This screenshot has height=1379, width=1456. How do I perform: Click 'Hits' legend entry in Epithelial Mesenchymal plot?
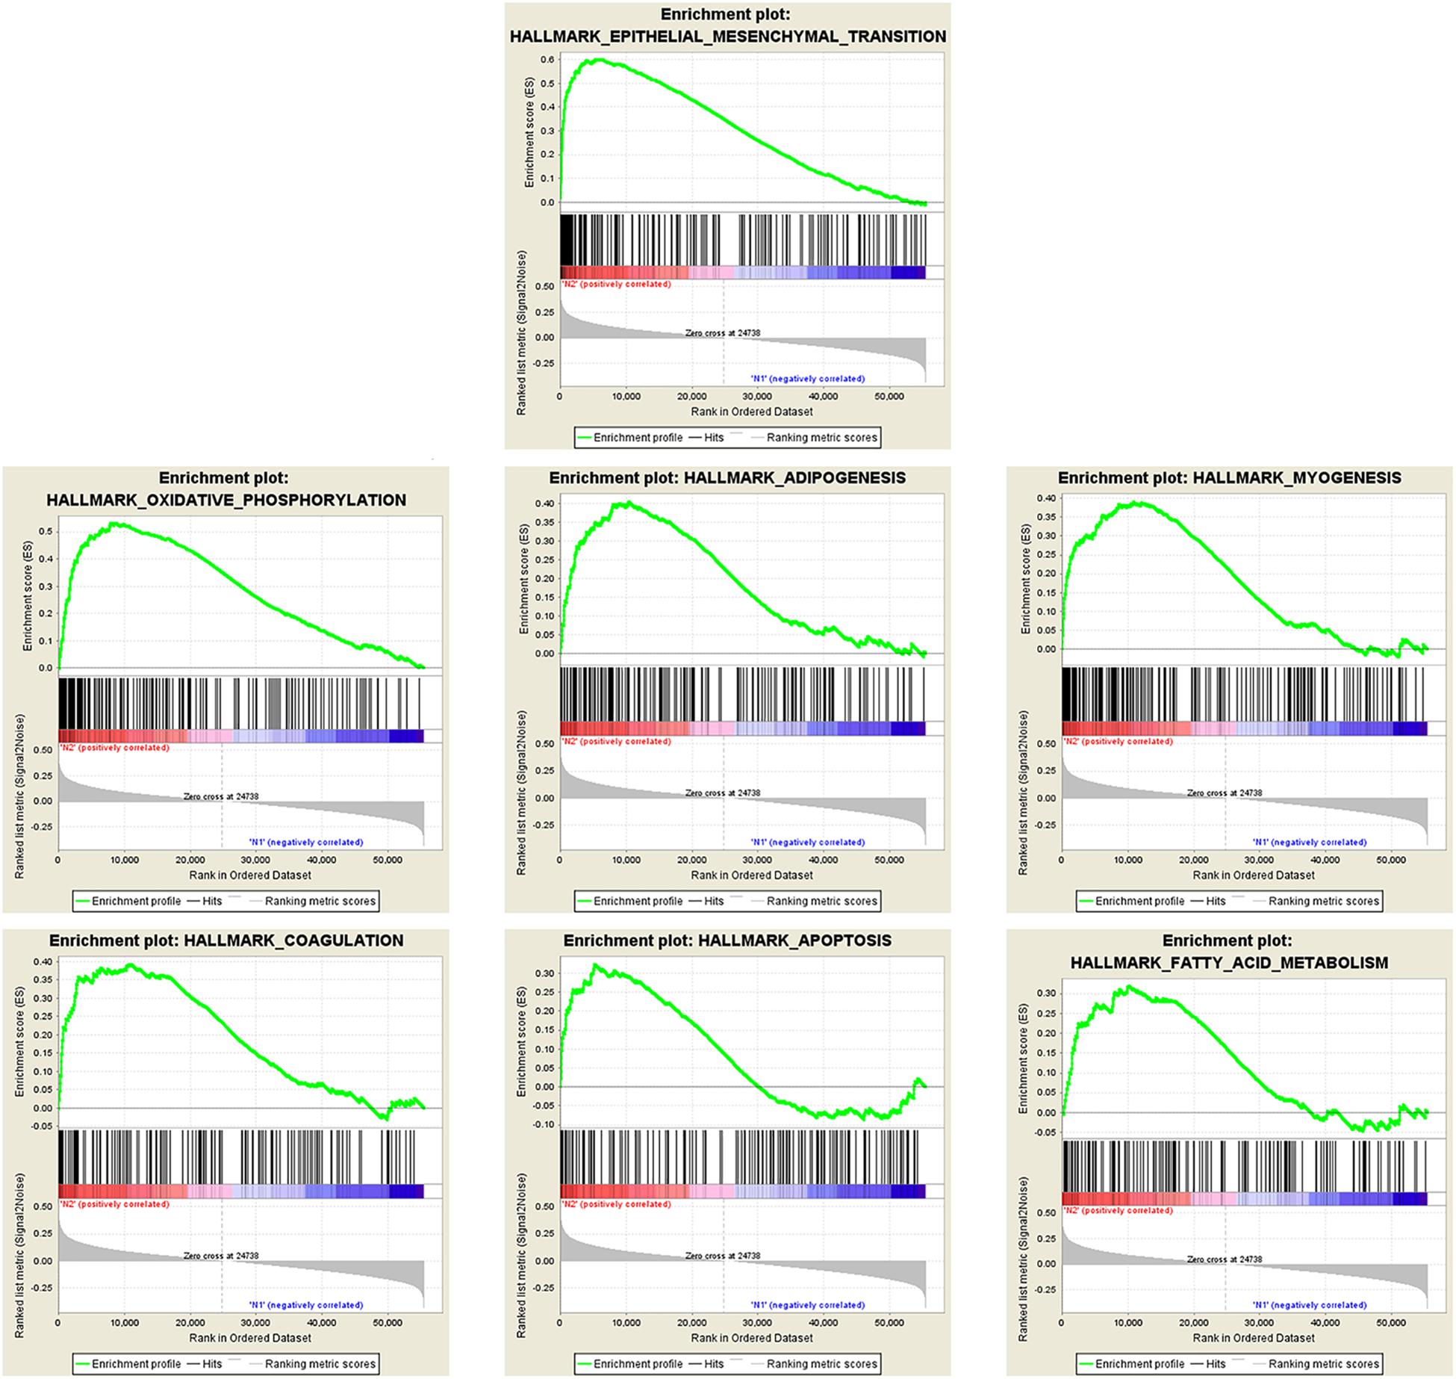[x=706, y=438]
